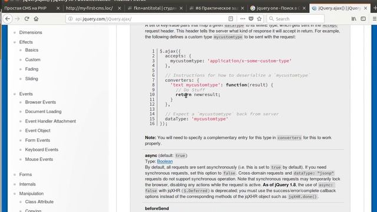Open the browser home page
377x212 pixels.
tap(36, 19)
